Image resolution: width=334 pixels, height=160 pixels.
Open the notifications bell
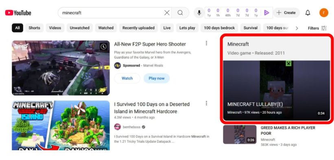click(308, 13)
